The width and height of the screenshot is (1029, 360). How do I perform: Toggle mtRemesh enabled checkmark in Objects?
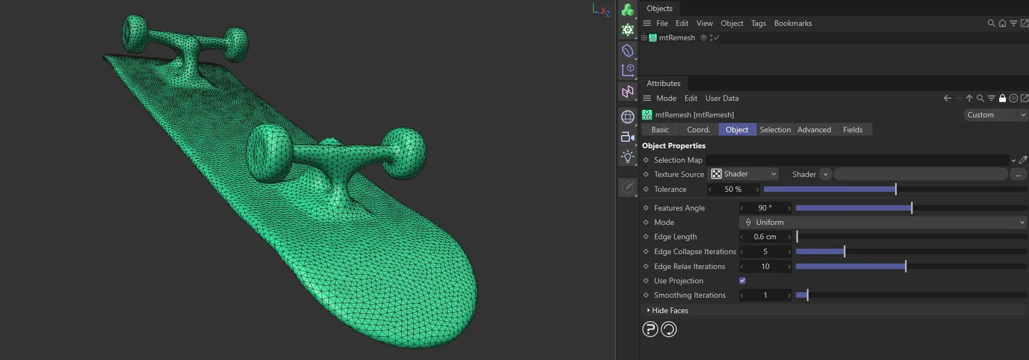pos(716,37)
